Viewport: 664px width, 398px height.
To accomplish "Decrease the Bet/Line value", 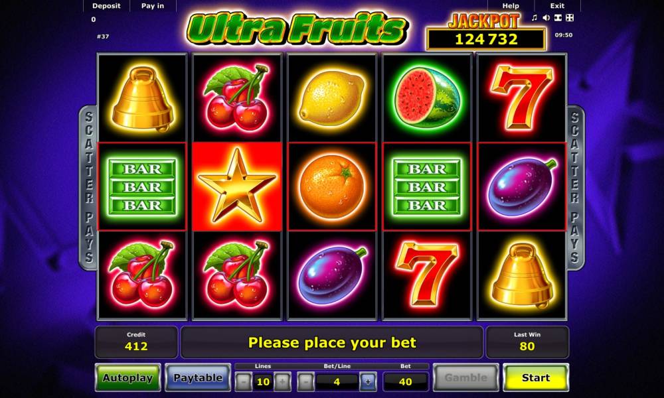I will pyautogui.click(x=305, y=381).
